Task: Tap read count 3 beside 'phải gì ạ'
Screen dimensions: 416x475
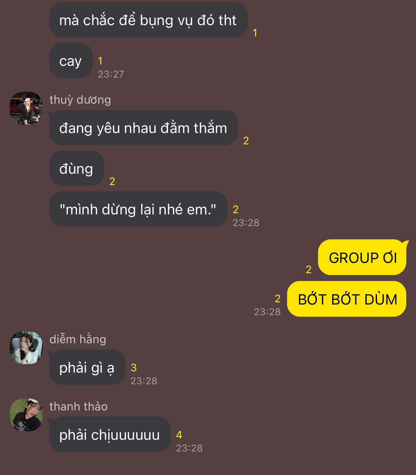Action: [134, 367]
